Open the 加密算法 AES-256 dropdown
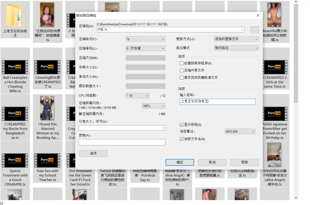 240,132
